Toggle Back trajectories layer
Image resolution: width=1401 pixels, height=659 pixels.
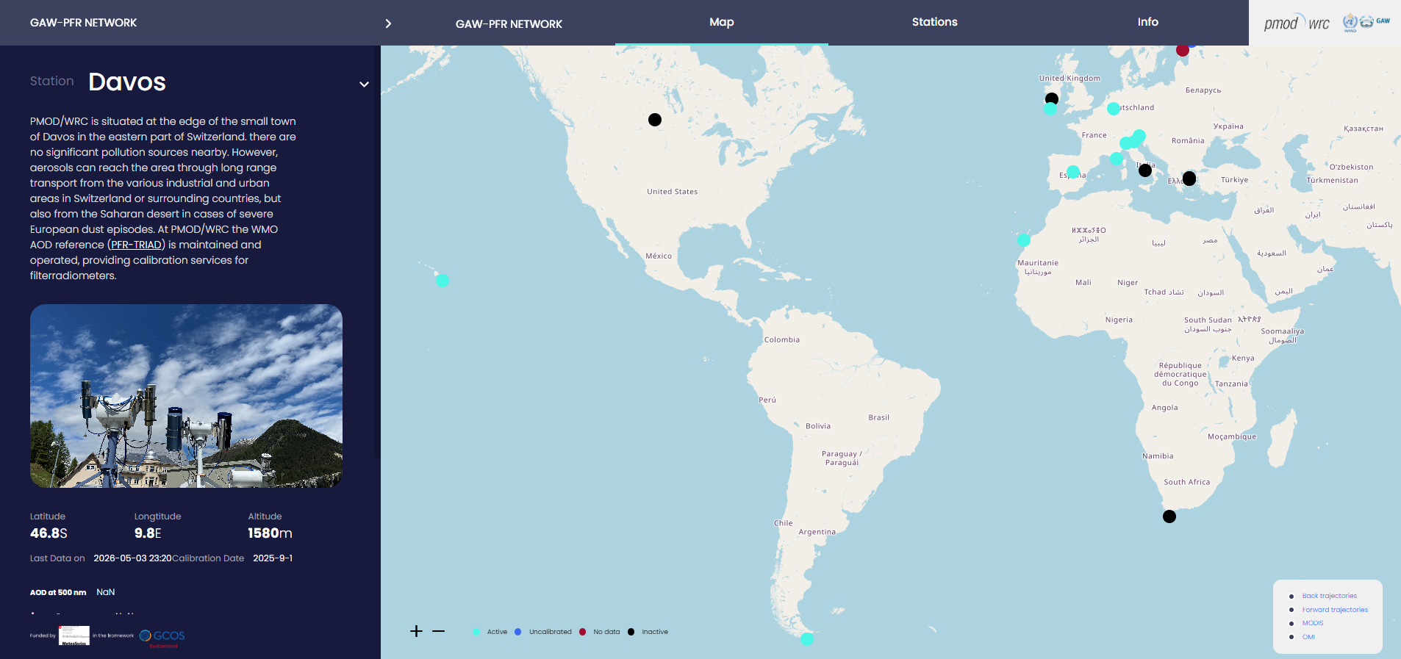pos(1329,596)
